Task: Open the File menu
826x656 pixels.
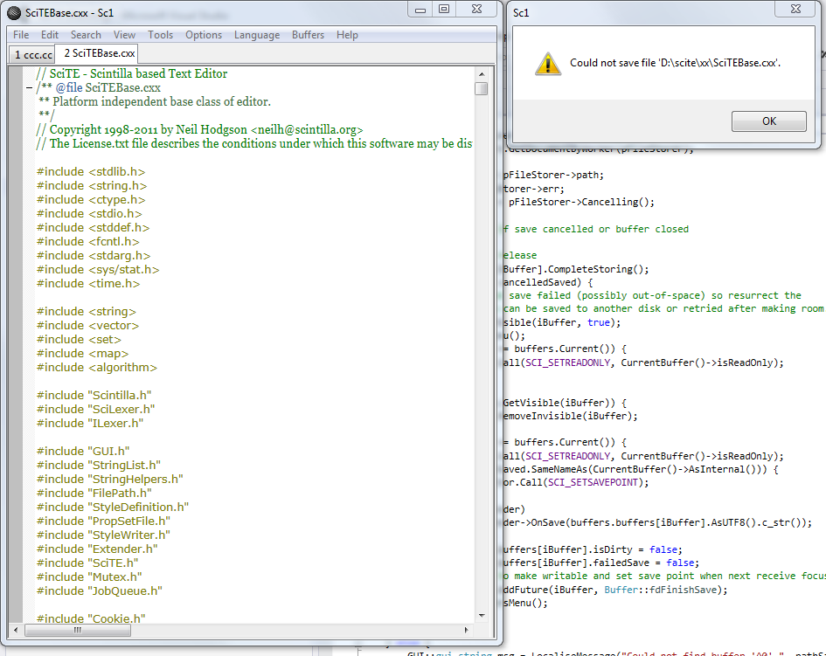Action: 21,35
